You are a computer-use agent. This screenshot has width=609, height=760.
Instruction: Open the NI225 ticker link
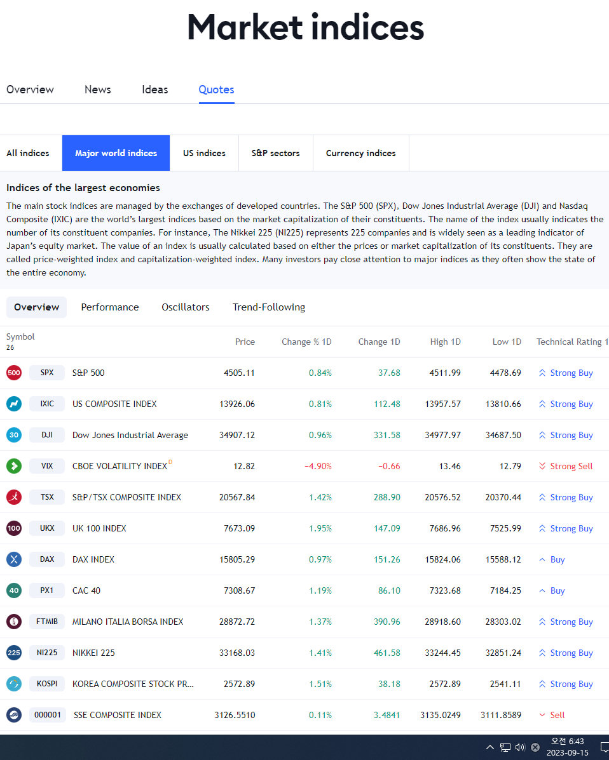coord(47,653)
